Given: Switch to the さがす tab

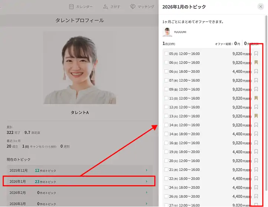Looking at the screenshot, I should tap(112, 7).
